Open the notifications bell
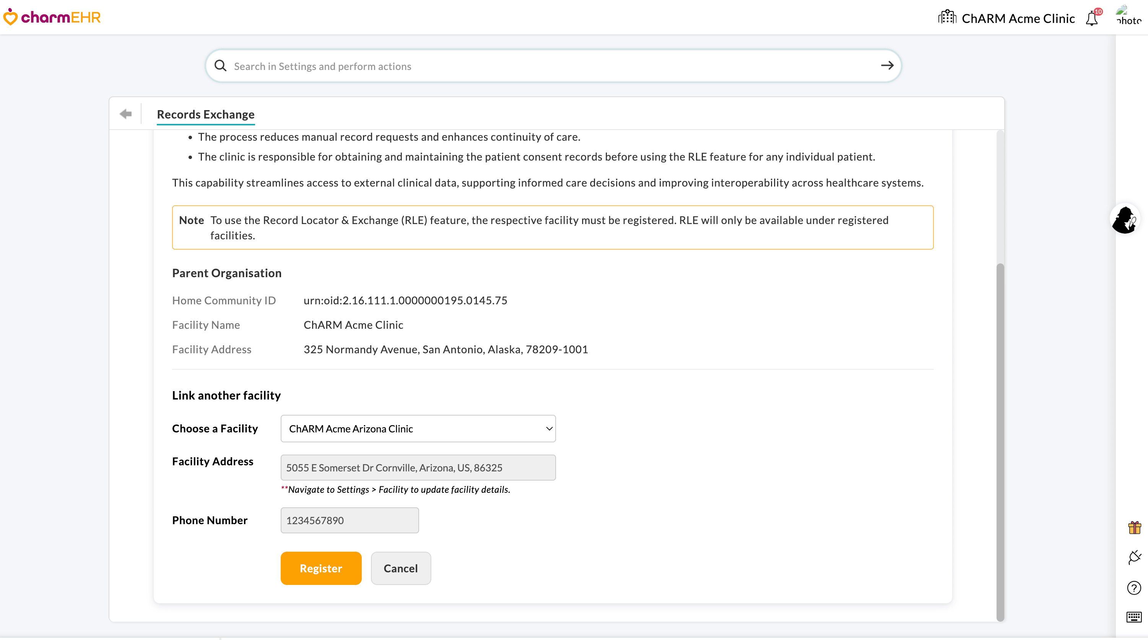This screenshot has width=1148, height=640. tap(1091, 18)
